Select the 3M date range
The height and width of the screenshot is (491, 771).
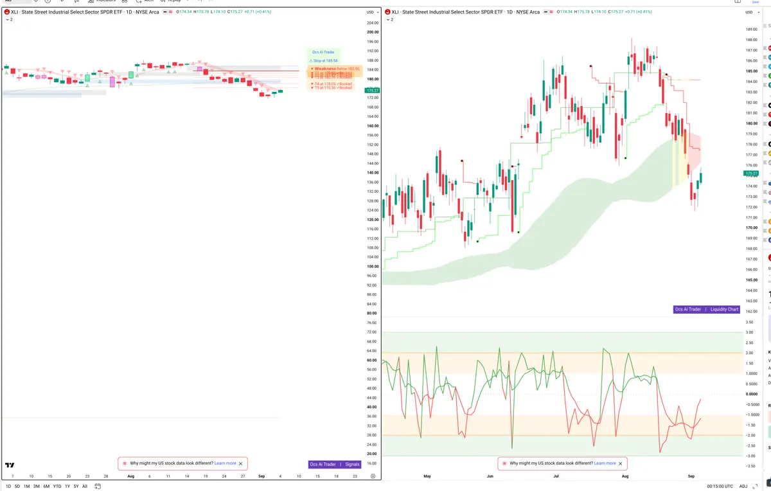click(37, 487)
